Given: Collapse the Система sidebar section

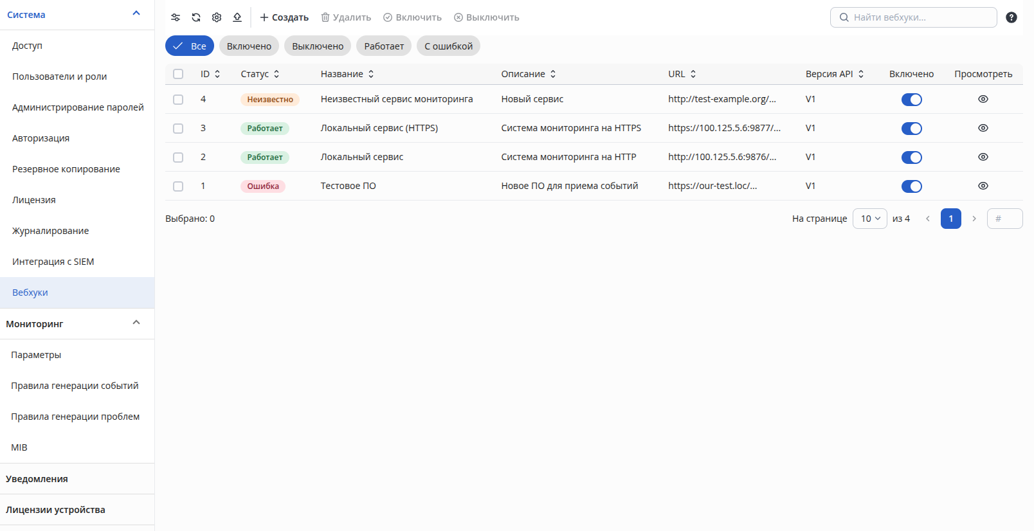Looking at the screenshot, I should (136, 14).
